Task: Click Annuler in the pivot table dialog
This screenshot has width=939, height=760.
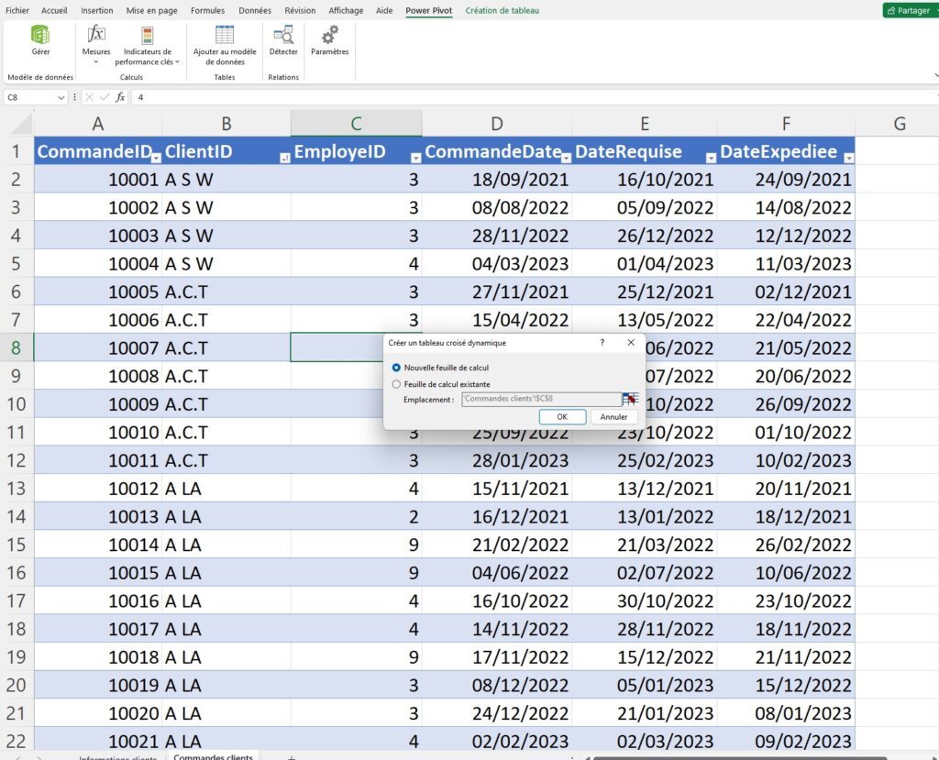Action: [x=613, y=417]
